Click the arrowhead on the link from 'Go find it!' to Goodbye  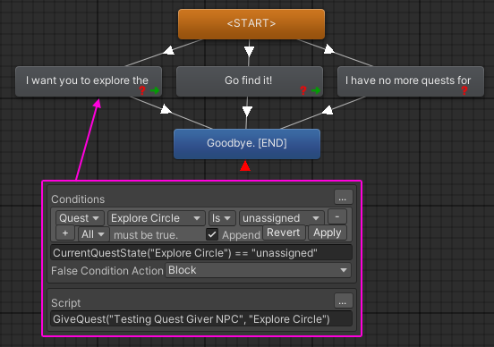[247, 111]
